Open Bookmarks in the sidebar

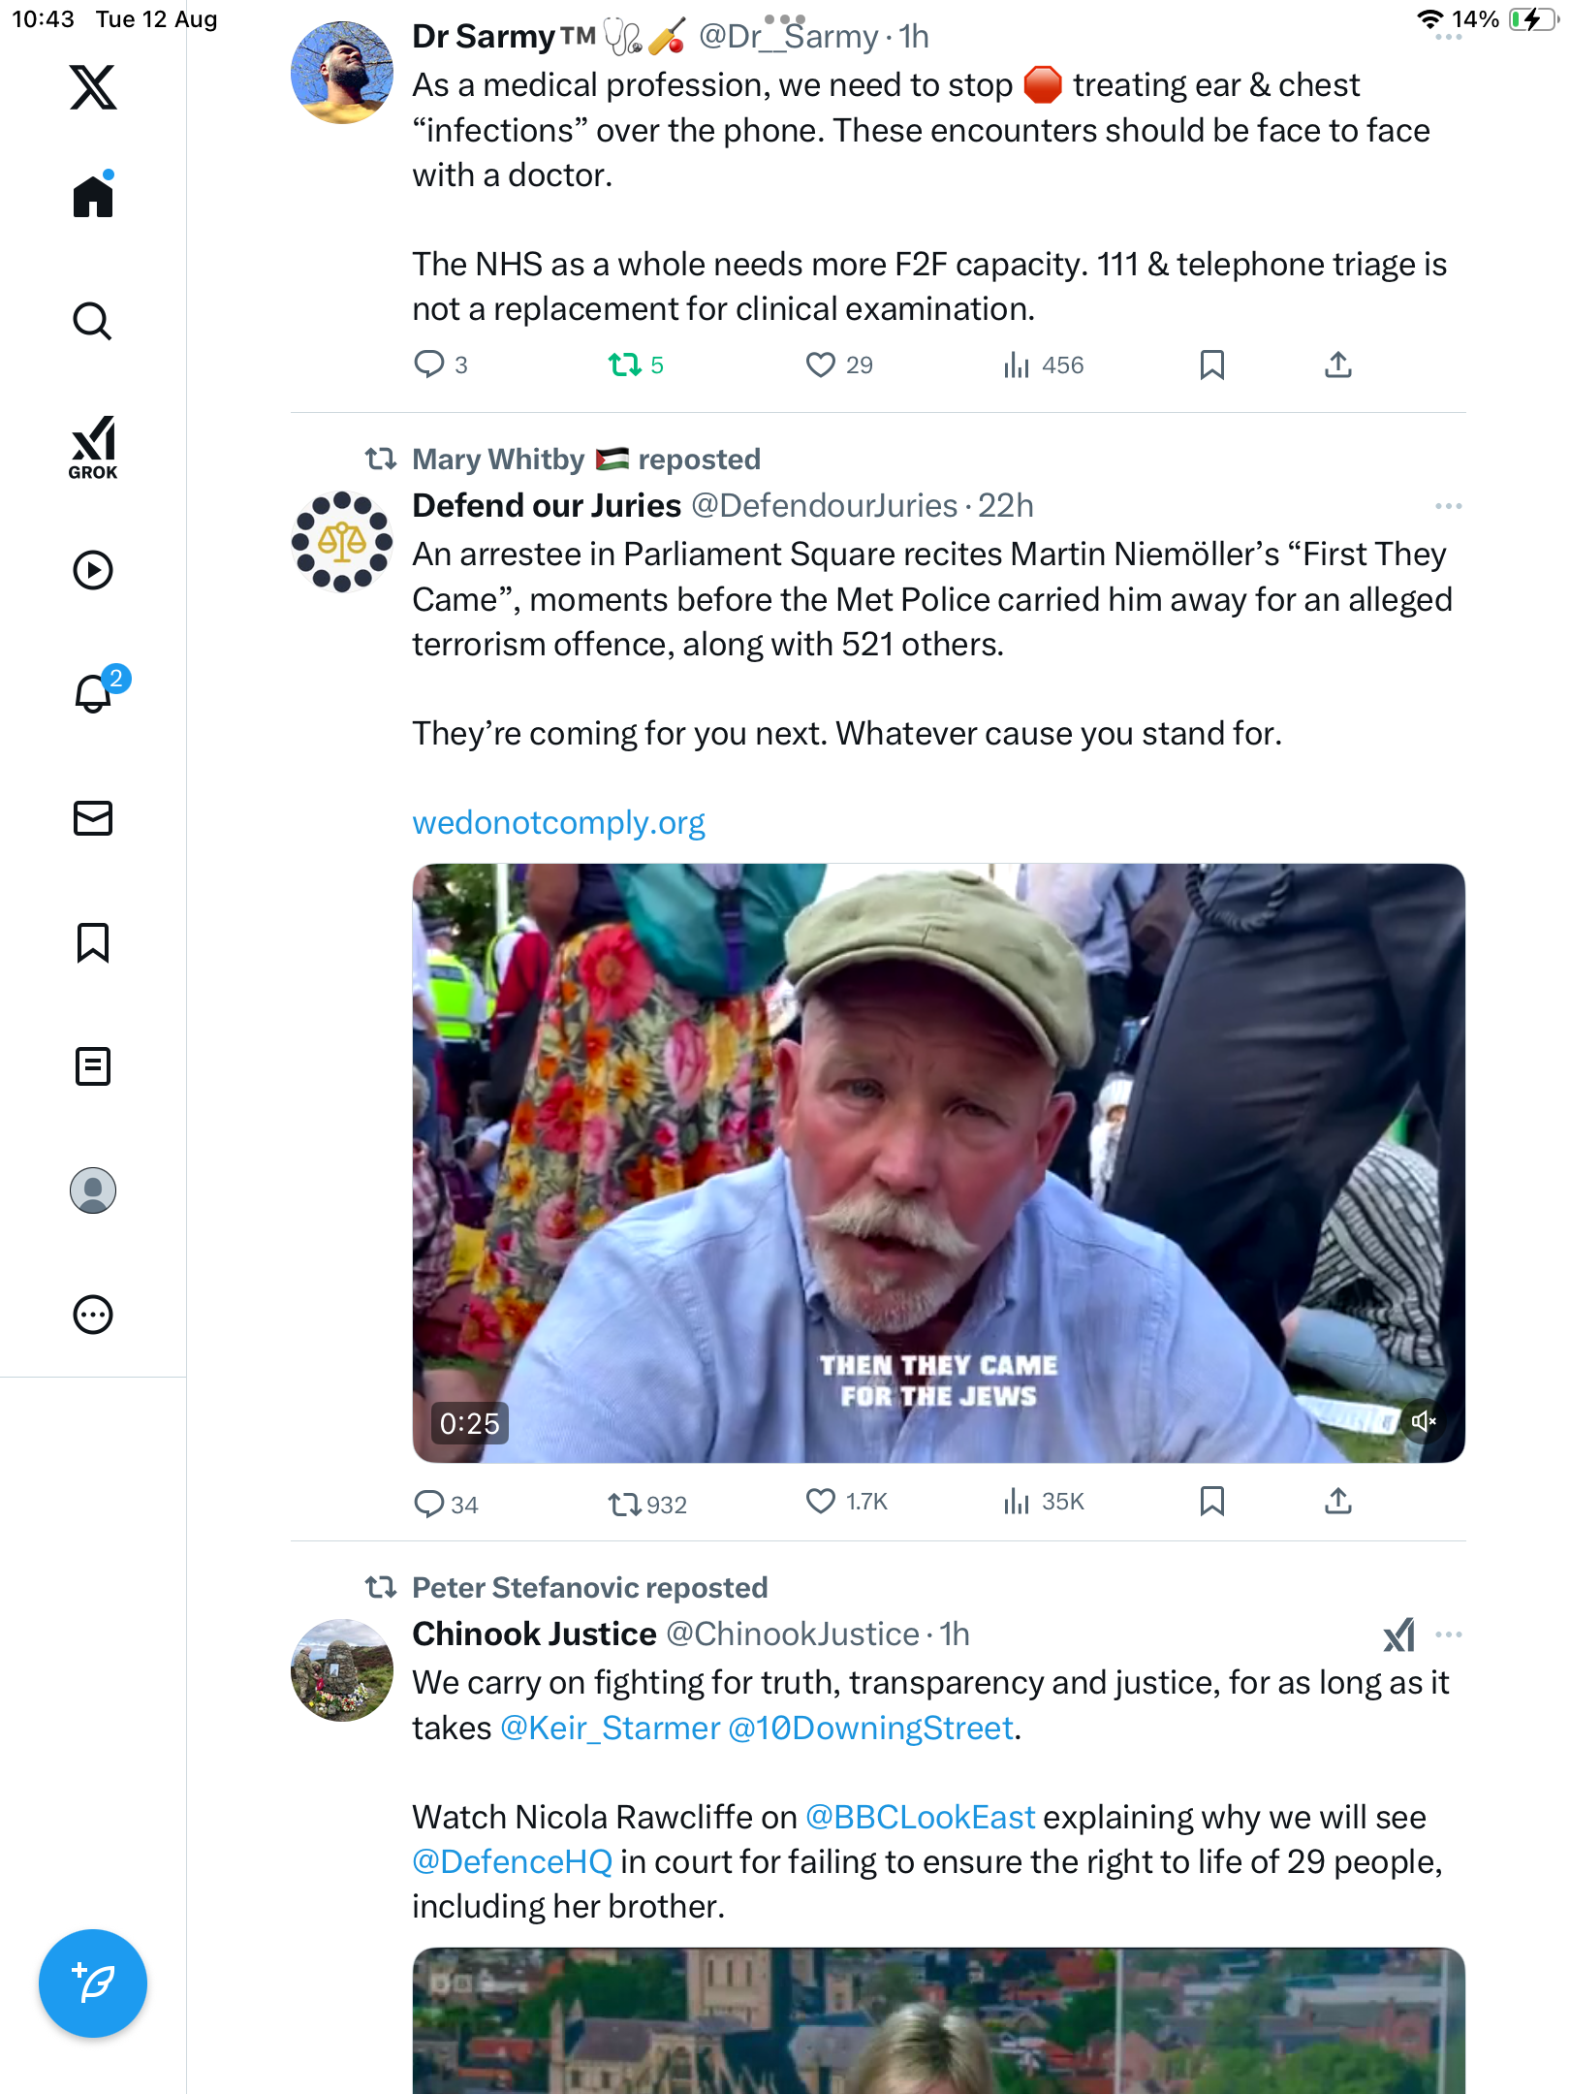[x=93, y=942]
